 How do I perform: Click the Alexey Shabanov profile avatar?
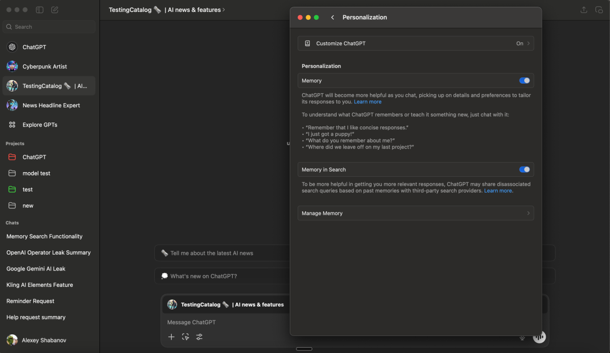tap(12, 340)
